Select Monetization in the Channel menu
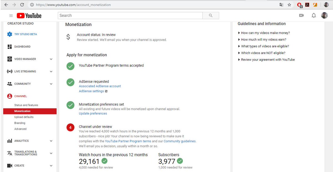The width and height of the screenshot is (333, 172). tap(30, 111)
